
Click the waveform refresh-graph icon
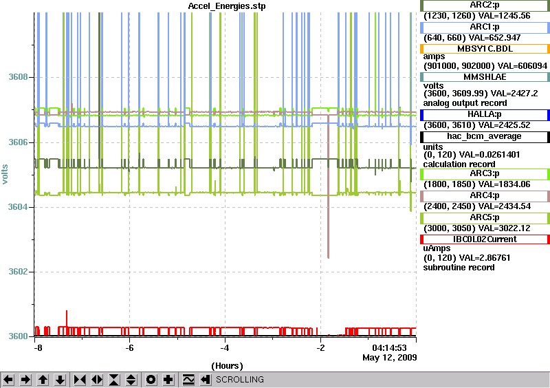point(188,380)
